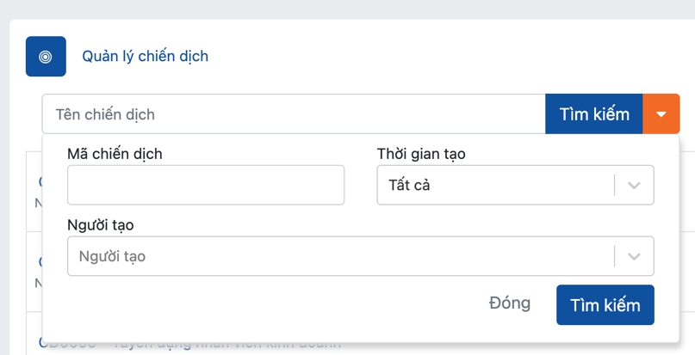Click "Đóng" to close the filter panel
The image size is (695, 355).
pyautogui.click(x=509, y=303)
